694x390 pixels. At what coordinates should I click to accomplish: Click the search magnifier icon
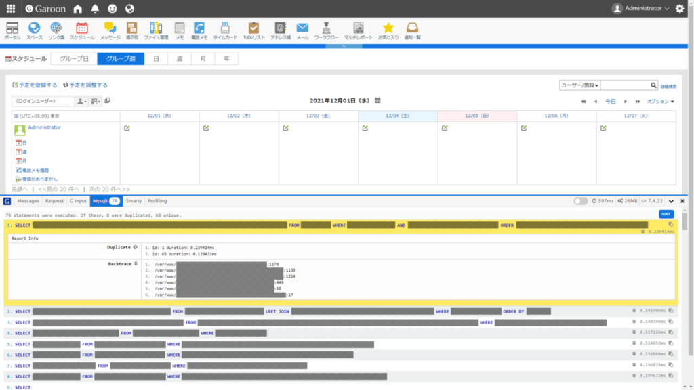click(x=653, y=85)
